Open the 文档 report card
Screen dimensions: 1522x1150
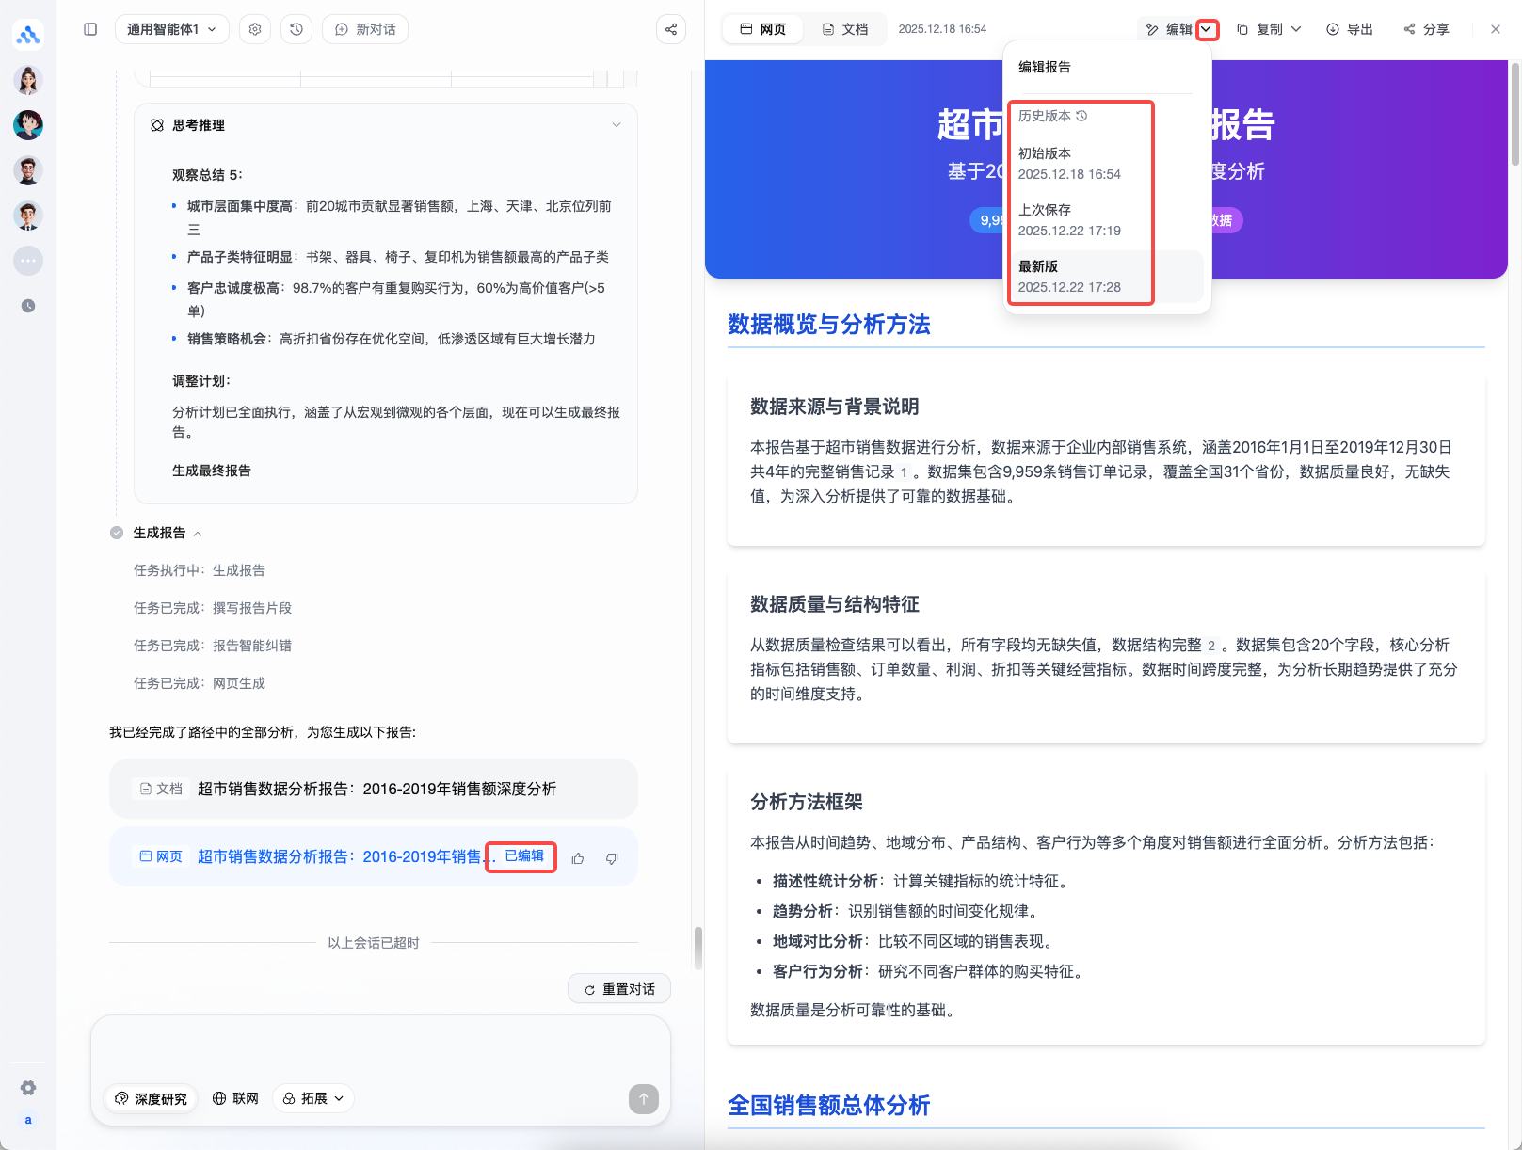pyautogui.click(x=374, y=789)
